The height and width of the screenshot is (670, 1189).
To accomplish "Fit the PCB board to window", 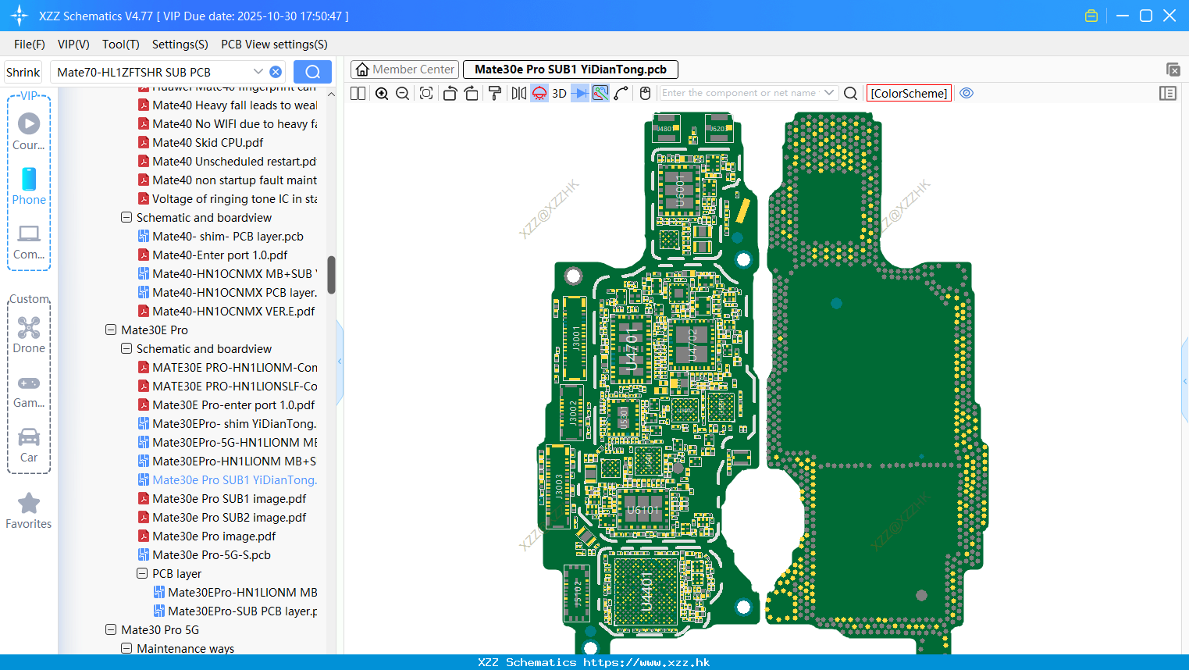I will click(426, 93).
